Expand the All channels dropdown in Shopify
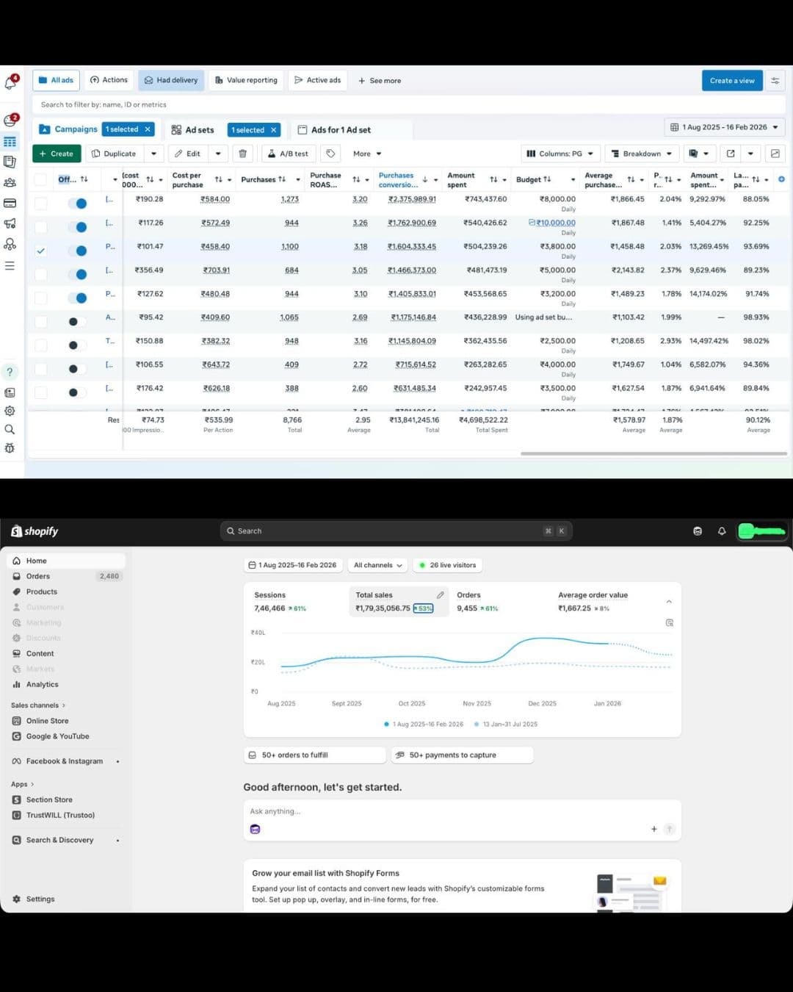This screenshot has height=992, width=793. 377,565
